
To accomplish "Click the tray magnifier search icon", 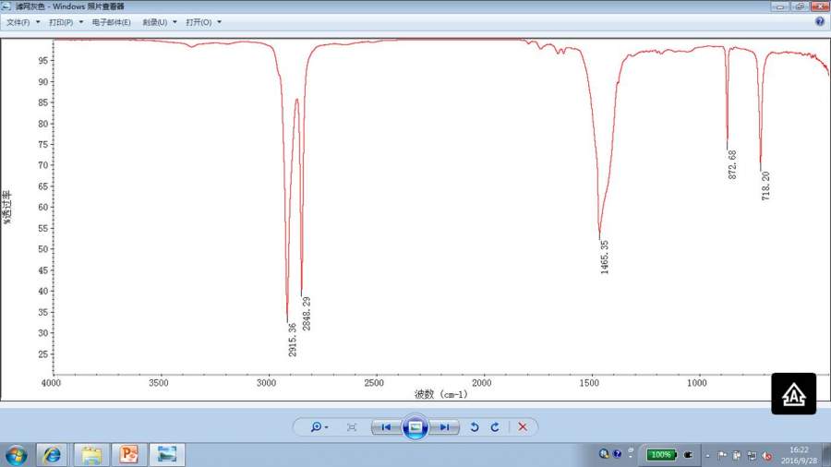I will 604,454.
